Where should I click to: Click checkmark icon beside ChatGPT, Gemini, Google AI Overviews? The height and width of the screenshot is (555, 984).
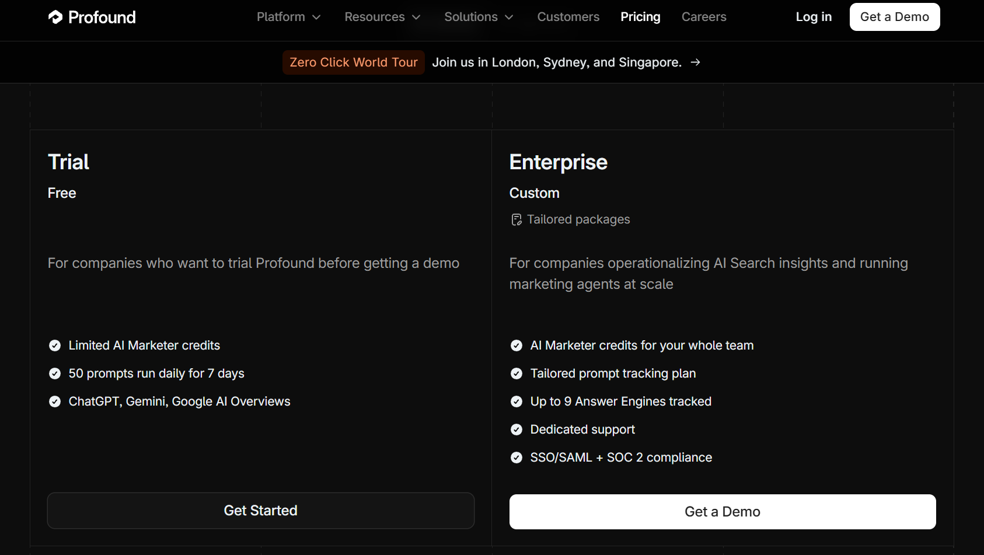point(55,402)
